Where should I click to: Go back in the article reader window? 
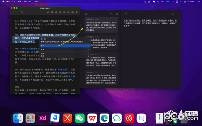(x=14, y=12)
